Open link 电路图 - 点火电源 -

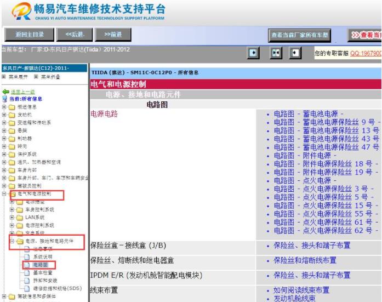(x=305, y=180)
